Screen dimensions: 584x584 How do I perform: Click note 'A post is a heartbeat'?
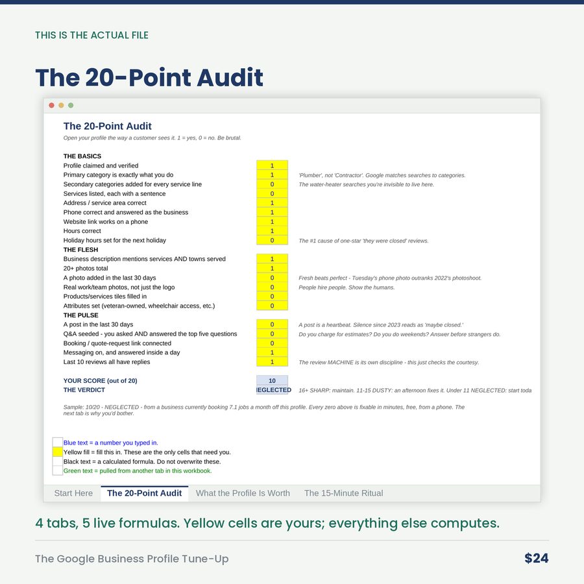pyautogui.click(x=381, y=325)
